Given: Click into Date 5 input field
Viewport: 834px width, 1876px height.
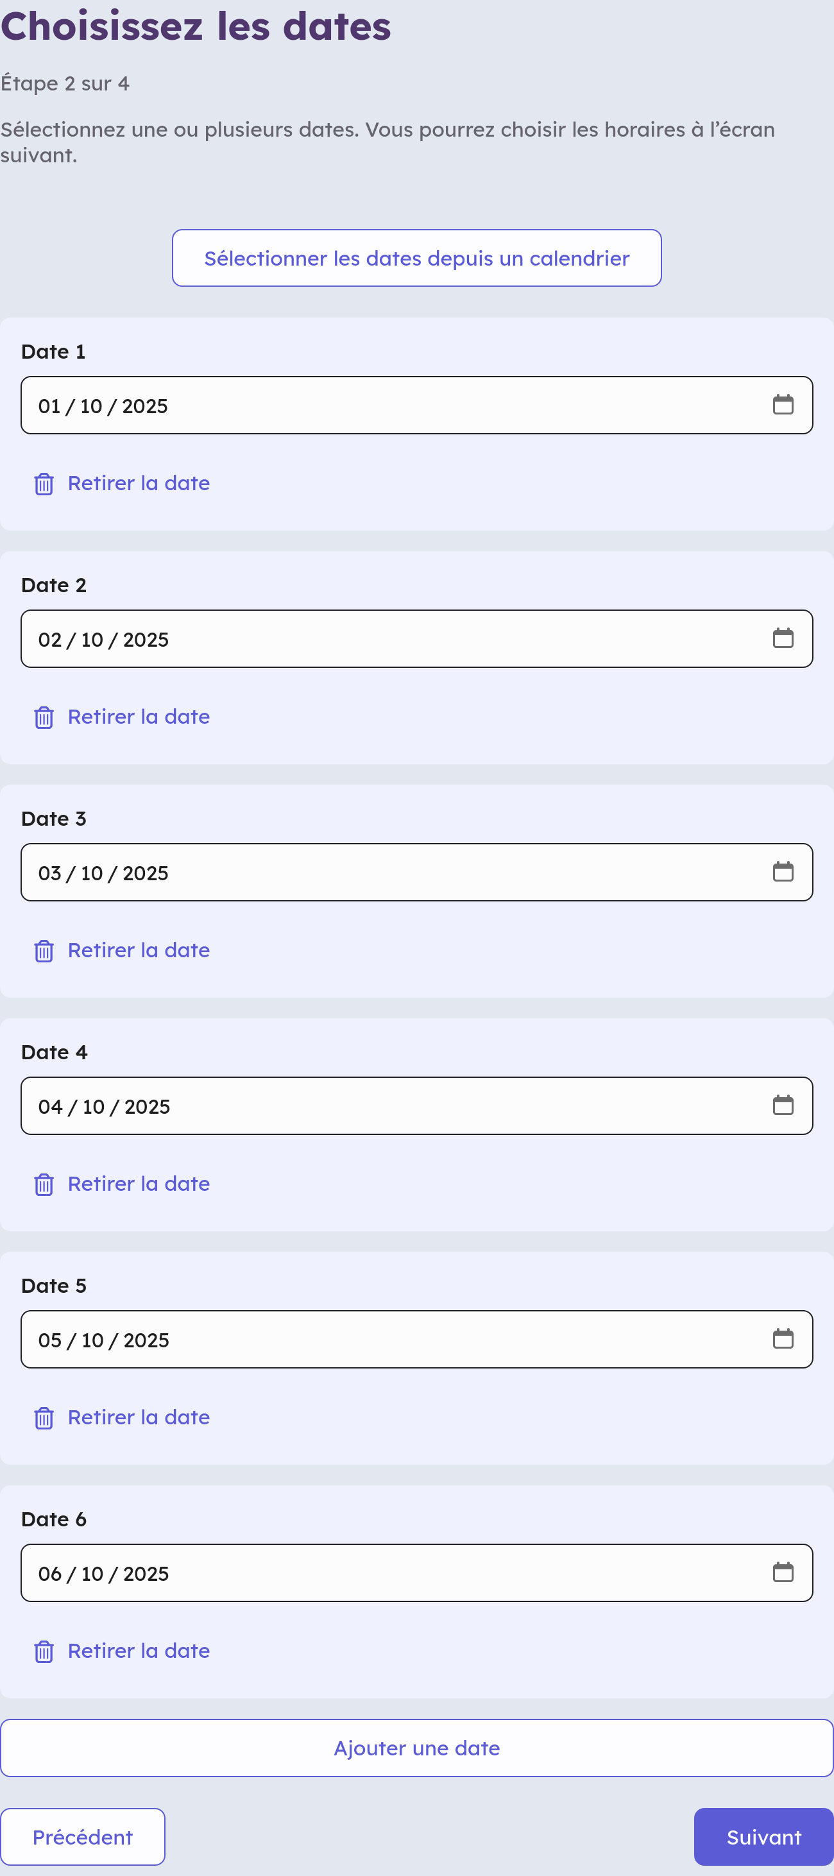Looking at the screenshot, I should tap(364, 1339).
